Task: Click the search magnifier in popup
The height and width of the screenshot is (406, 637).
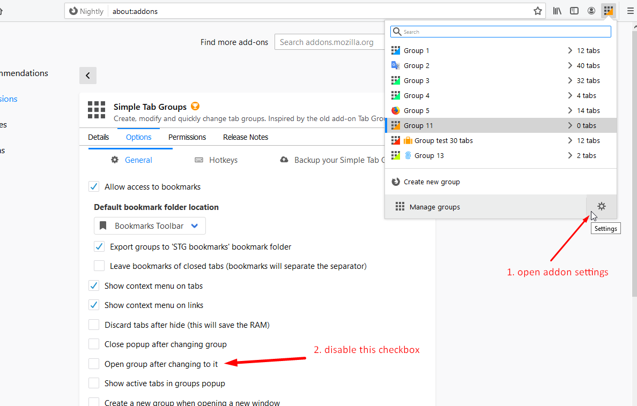Action: point(397,32)
